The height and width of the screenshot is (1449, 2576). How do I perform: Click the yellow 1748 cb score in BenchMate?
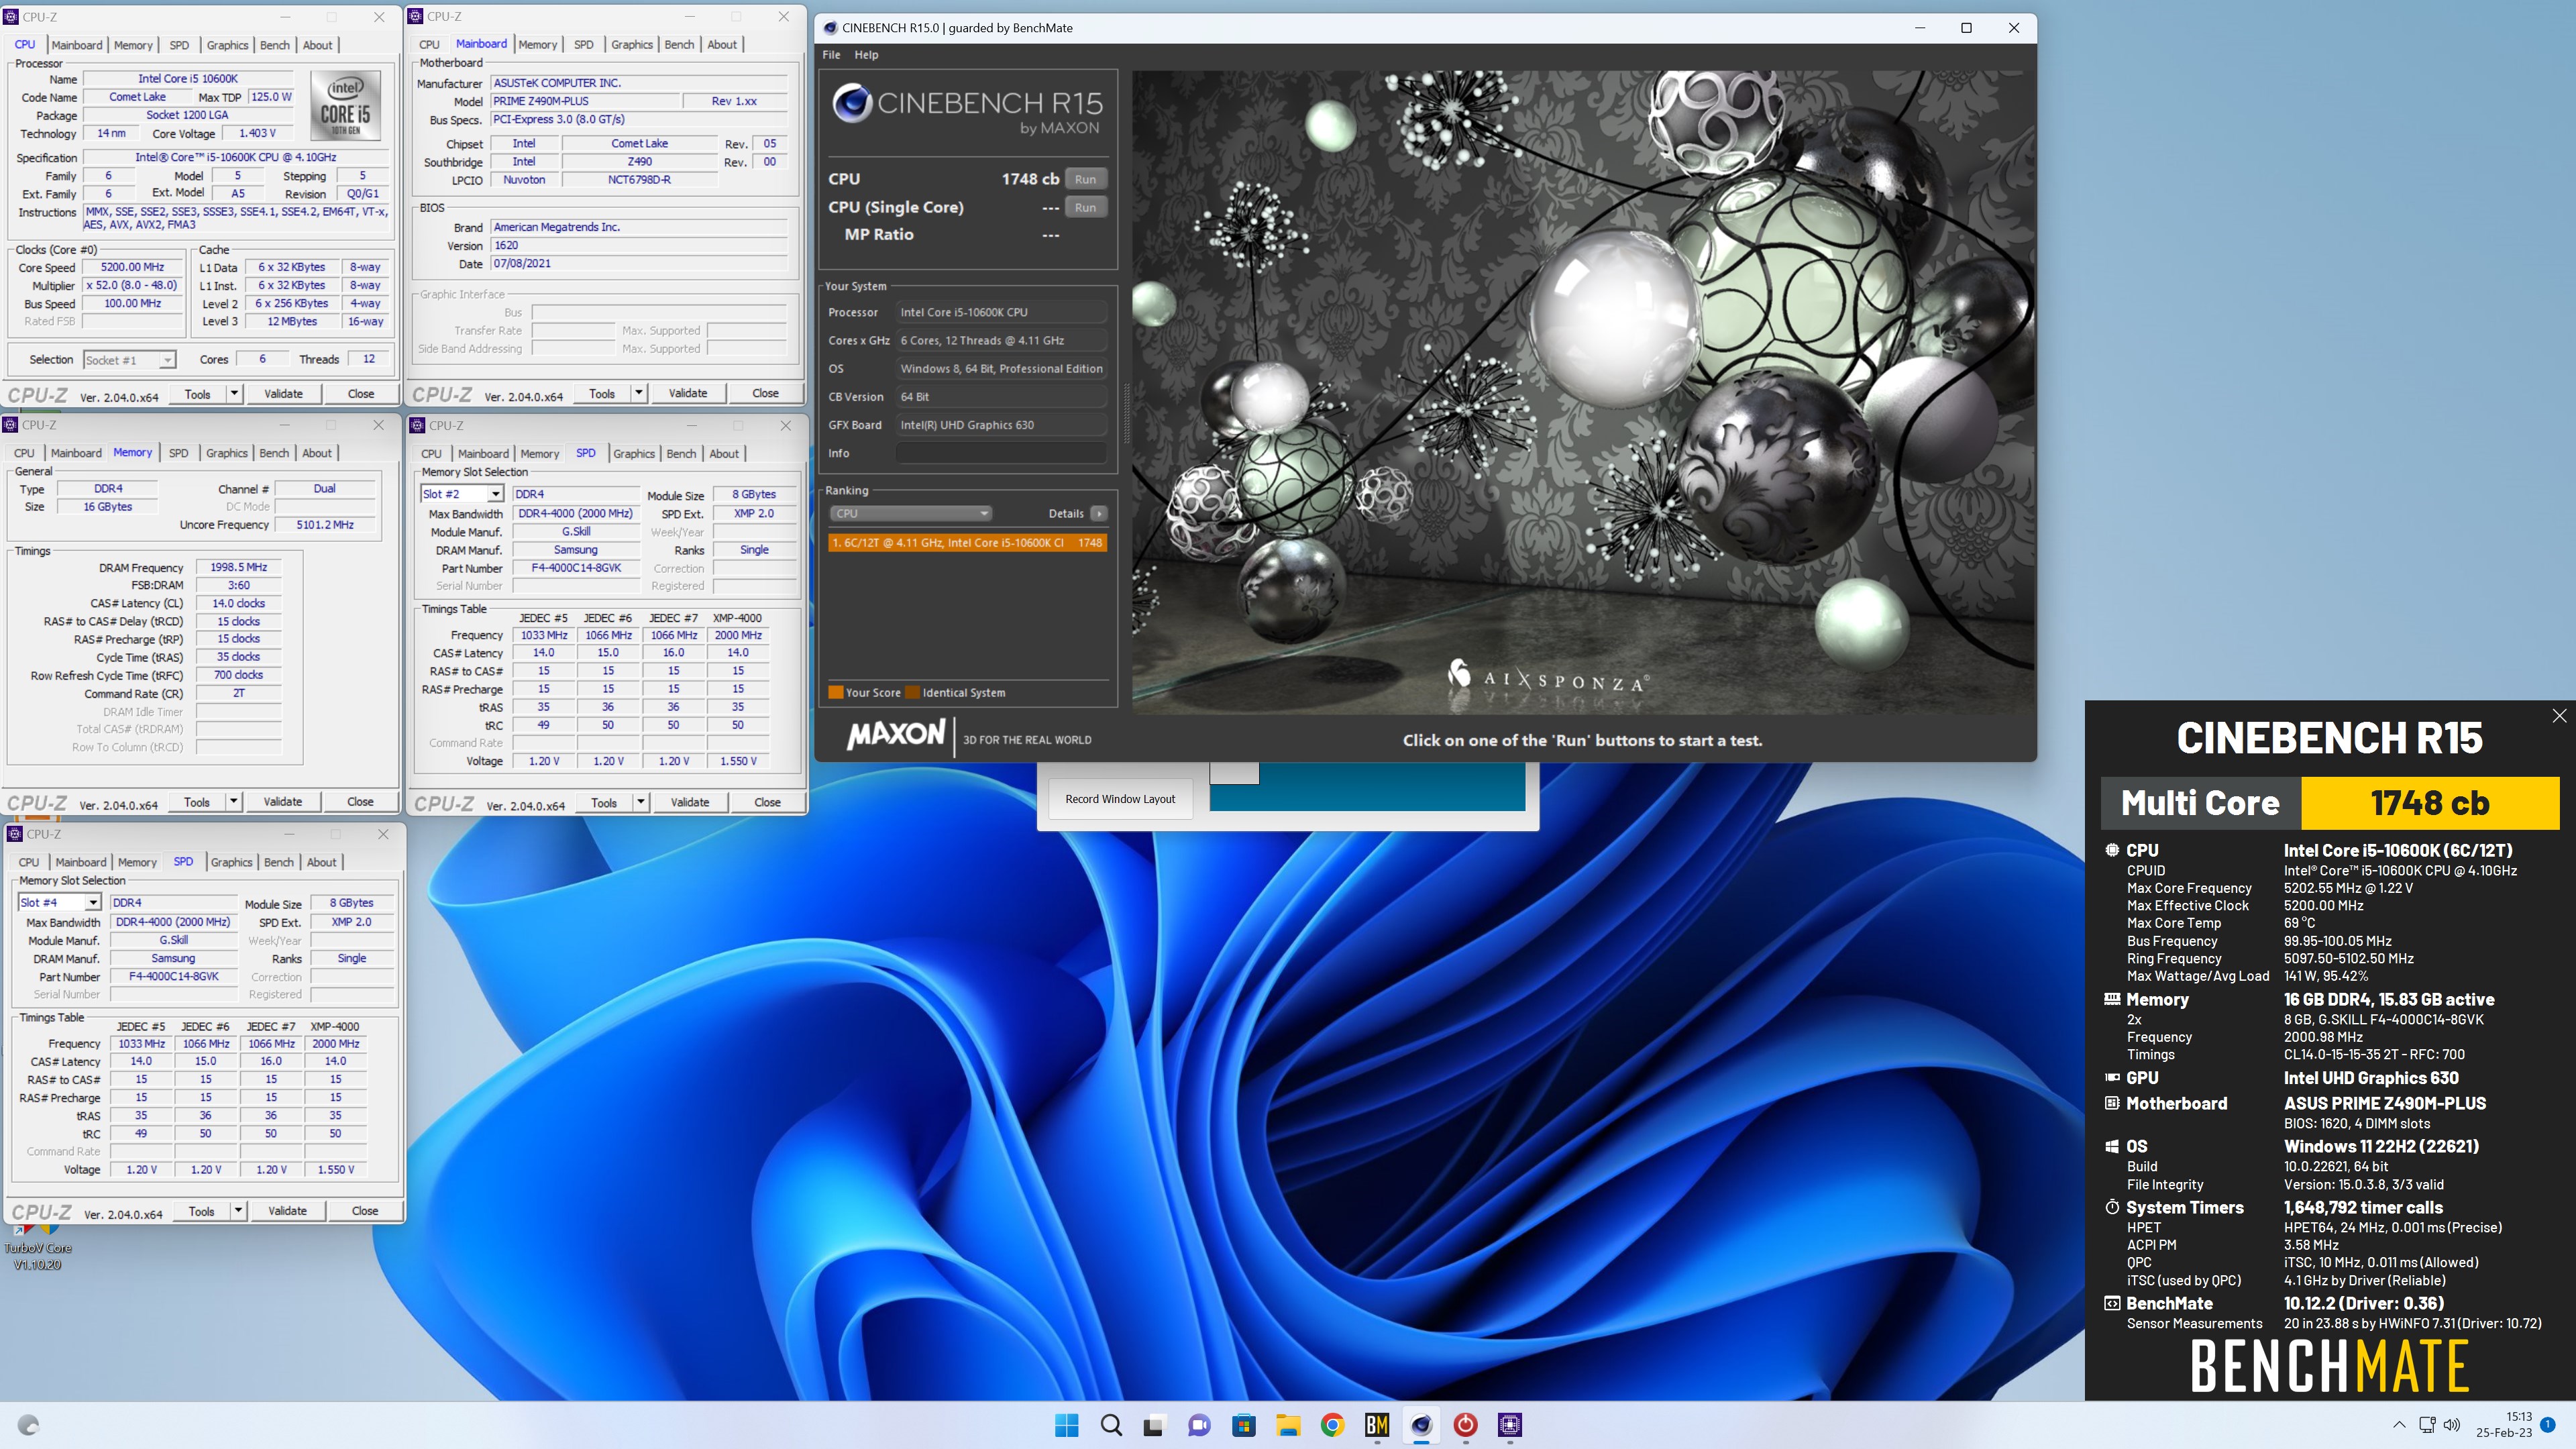[x=2429, y=803]
